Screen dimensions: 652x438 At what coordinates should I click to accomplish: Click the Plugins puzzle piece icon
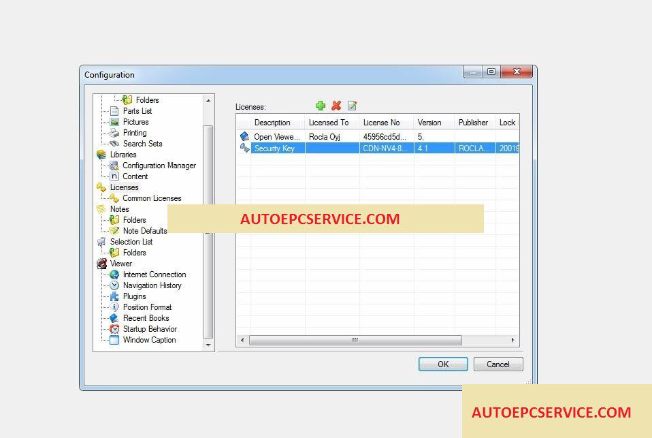pyautogui.click(x=114, y=296)
